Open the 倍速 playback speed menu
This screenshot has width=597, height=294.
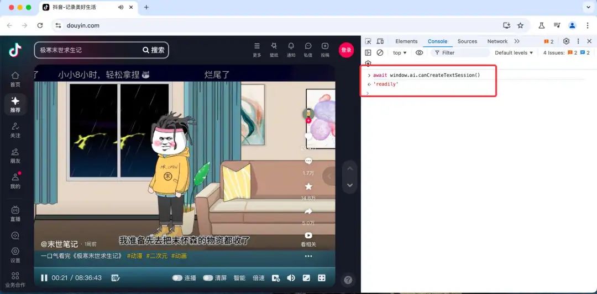pyautogui.click(x=259, y=278)
